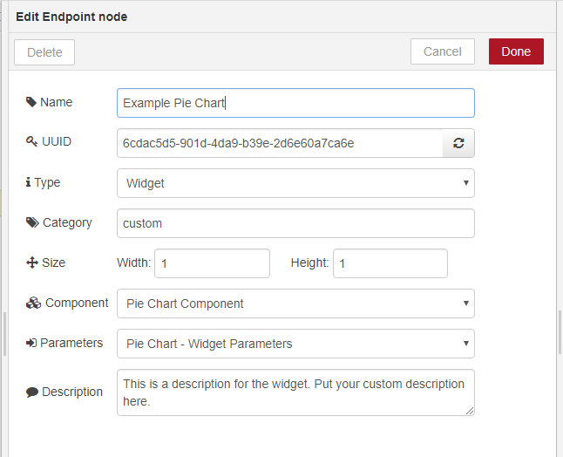563x457 pixels.
Task: Click the Done button
Action: 516,51
